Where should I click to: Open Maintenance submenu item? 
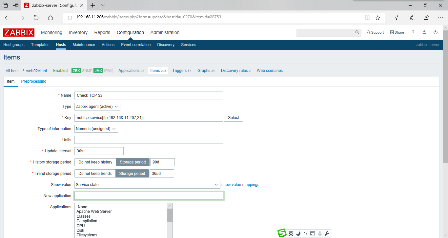pos(84,45)
